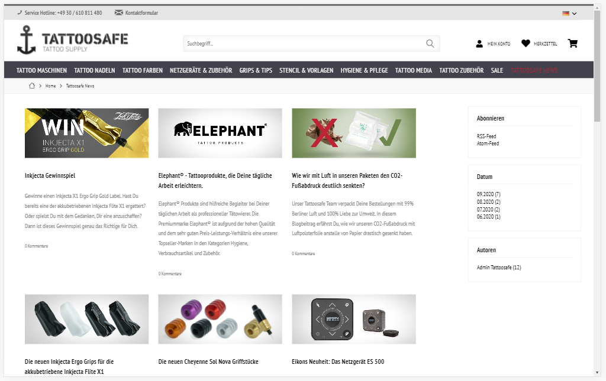Open the Inkjecta Gewinnspiel article title
Image resolution: width=606 pixels, height=381 pixels.
50,175
